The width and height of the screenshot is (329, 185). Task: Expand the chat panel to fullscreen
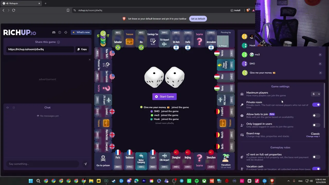click(14, 108)
